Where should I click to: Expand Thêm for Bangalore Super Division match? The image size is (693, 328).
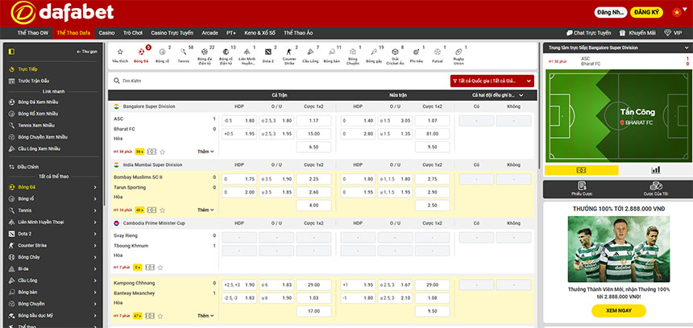[x=205, y=152]
